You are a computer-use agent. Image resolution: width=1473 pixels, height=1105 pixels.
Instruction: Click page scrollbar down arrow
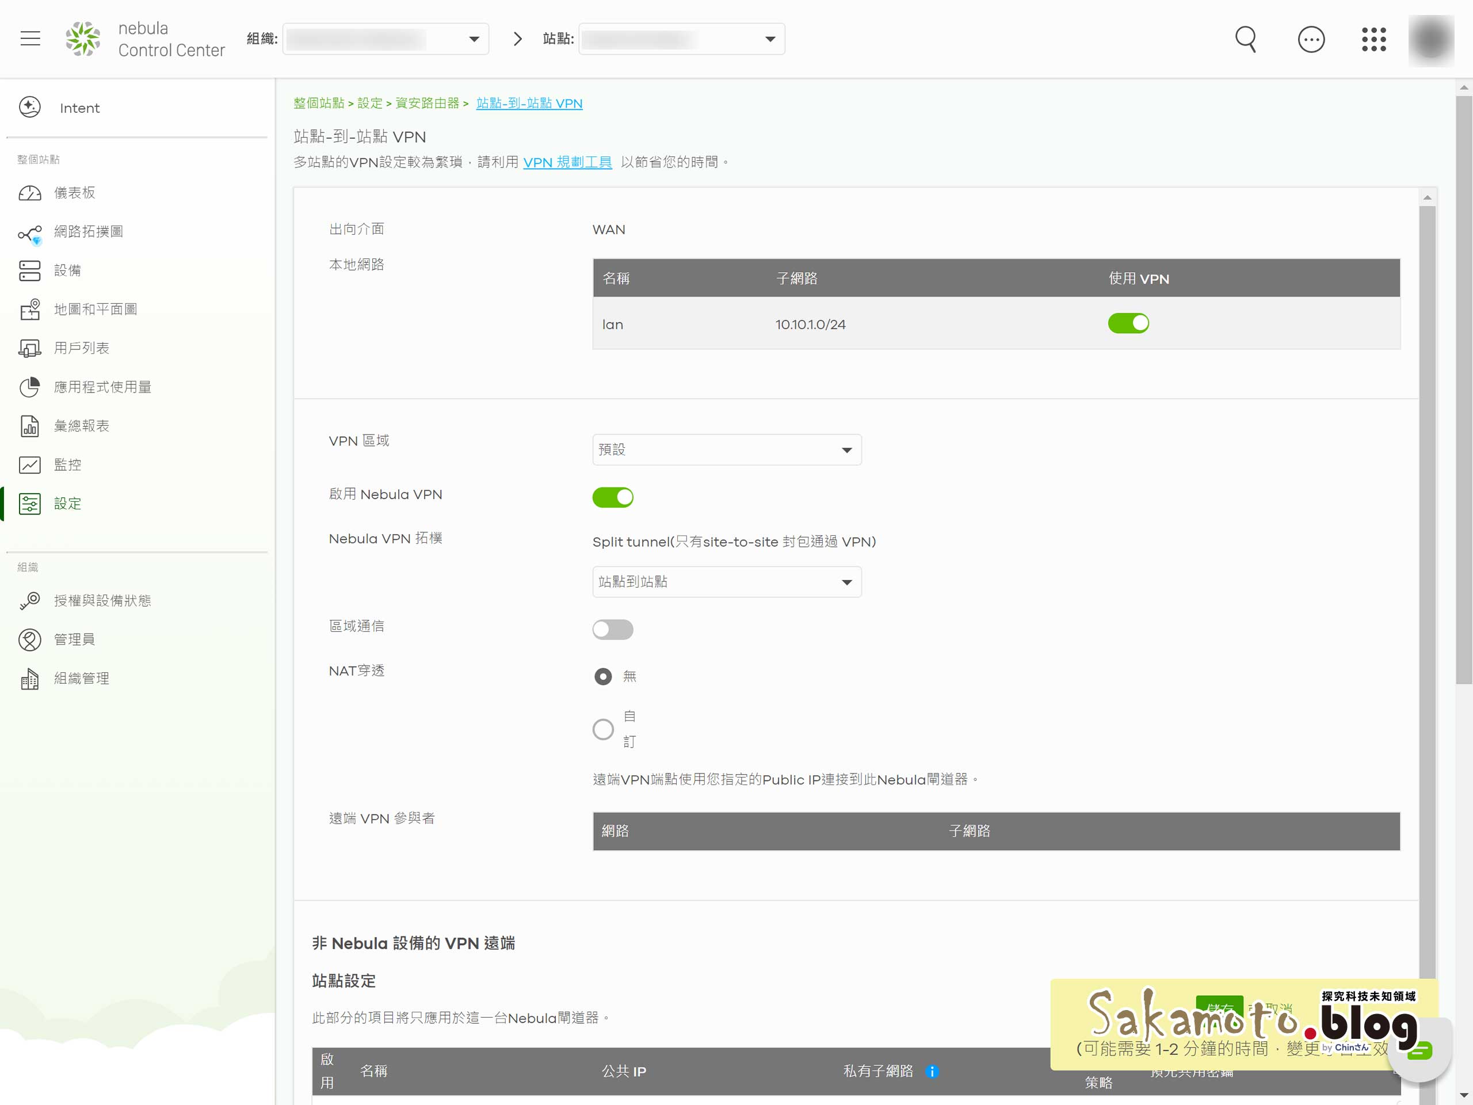pyautogui.click(x=1464, y=1096)
